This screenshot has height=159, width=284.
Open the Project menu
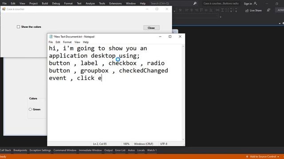[33, 4]
